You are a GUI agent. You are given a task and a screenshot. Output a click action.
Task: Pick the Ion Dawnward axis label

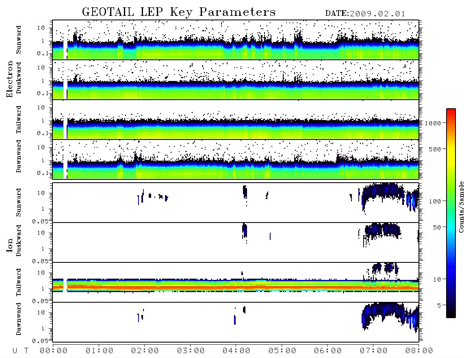[18, 319]
